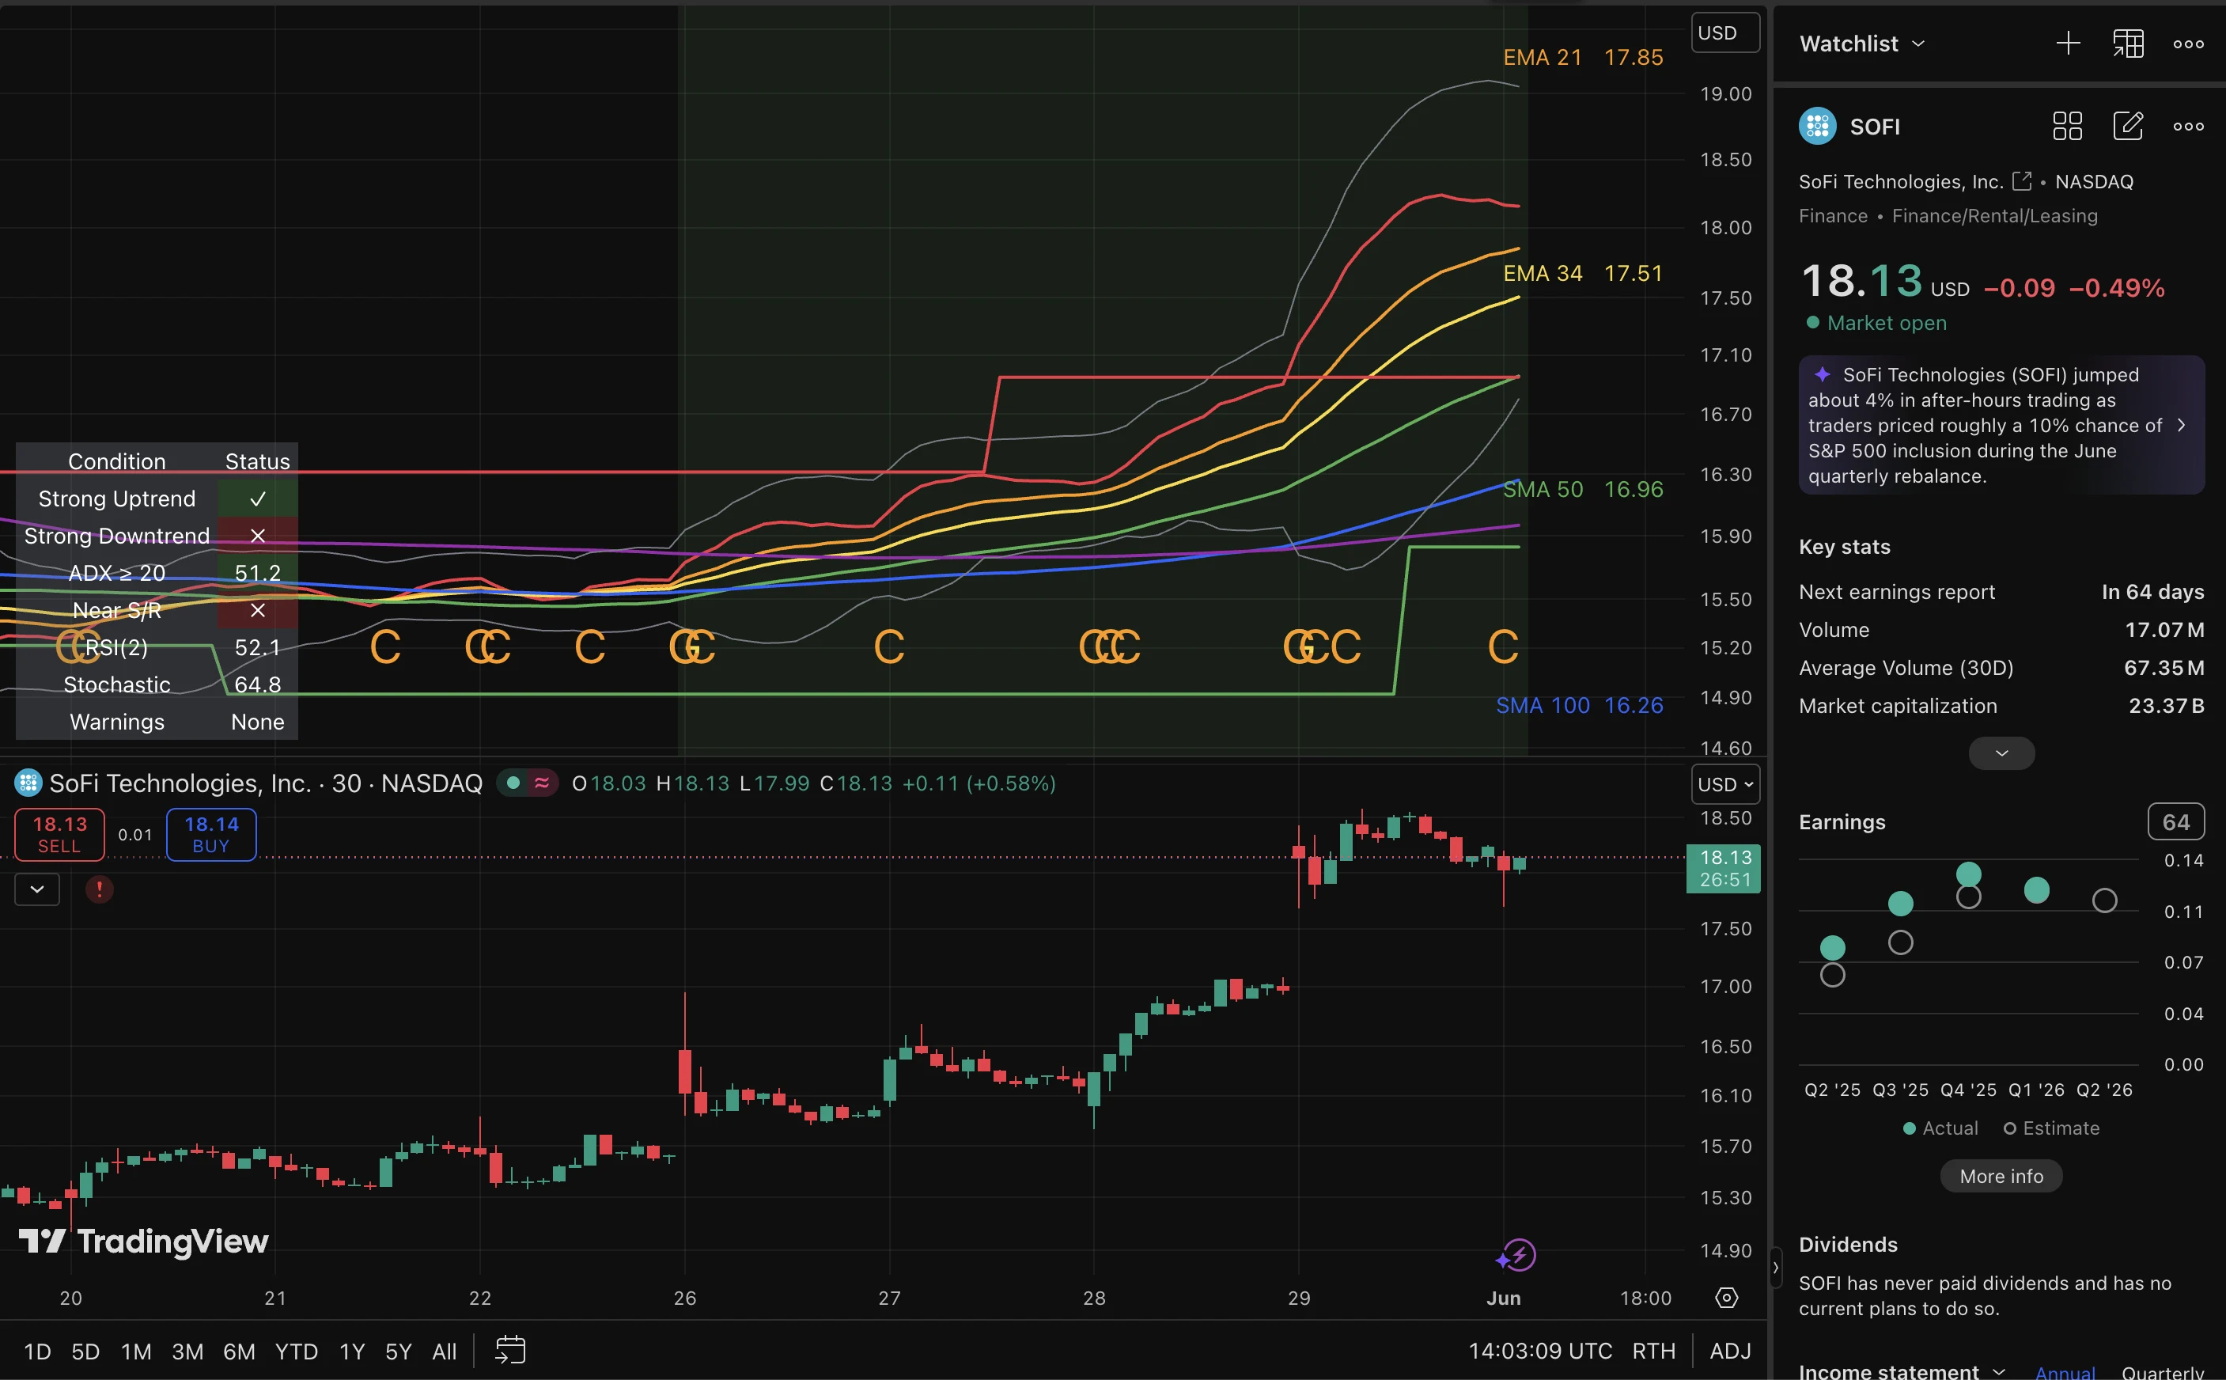Open Income statement dropdown
Image resolution: width=2226 pixels, height=1380 pixels.
click(x=1901, y=1371)
